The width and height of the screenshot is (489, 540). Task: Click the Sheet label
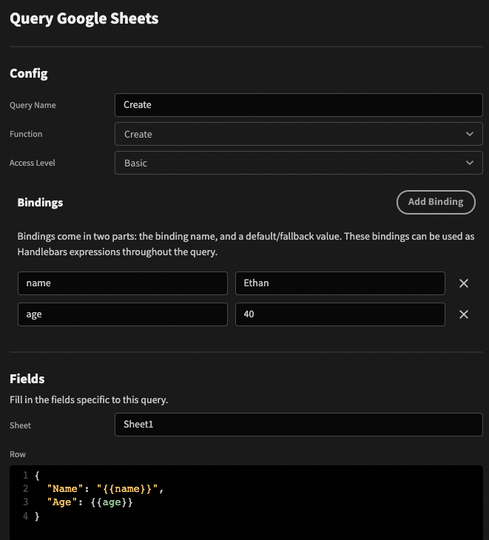[20, 425]
